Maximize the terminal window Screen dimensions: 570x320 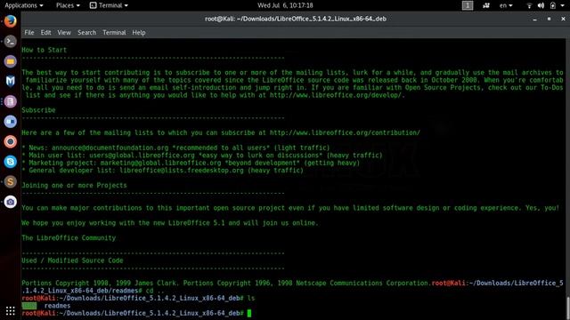(549, 19)
